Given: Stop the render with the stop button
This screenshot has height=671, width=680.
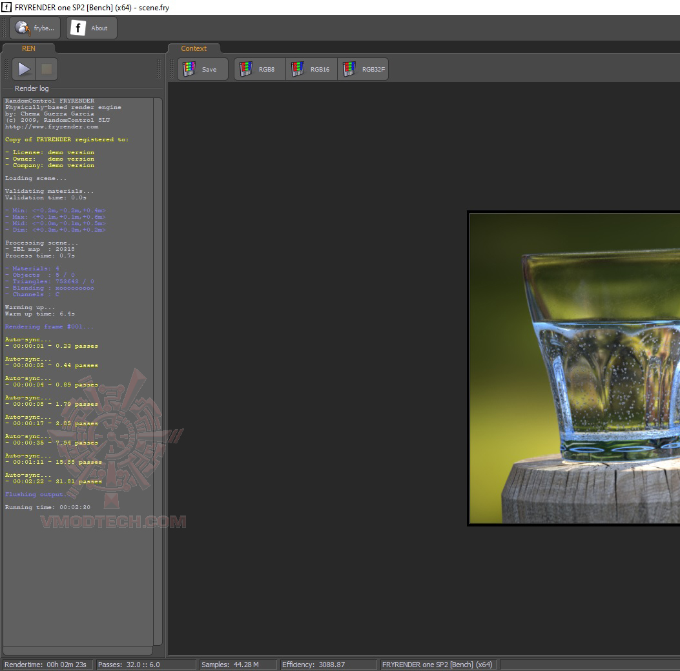Looking at the screenshot, I should (x=46, y=69).
